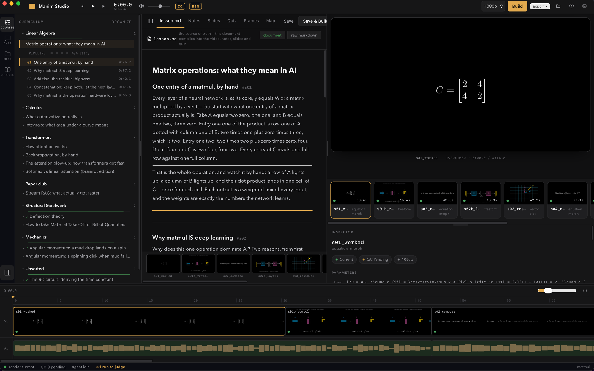Select the lesson.md tab

tap(170, 21)
